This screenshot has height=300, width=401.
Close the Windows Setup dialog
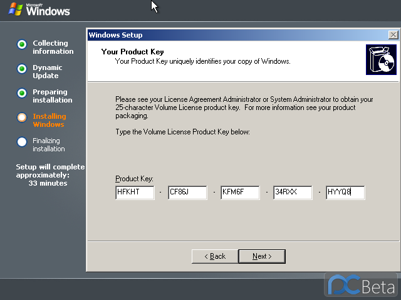pyautogui.click(x=393, y=35)
